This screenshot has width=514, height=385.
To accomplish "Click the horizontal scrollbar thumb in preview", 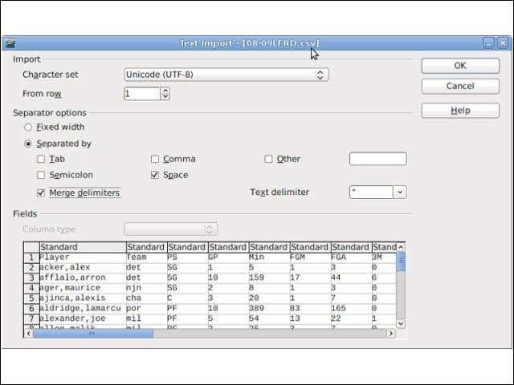I will click(x=93, y=334).
